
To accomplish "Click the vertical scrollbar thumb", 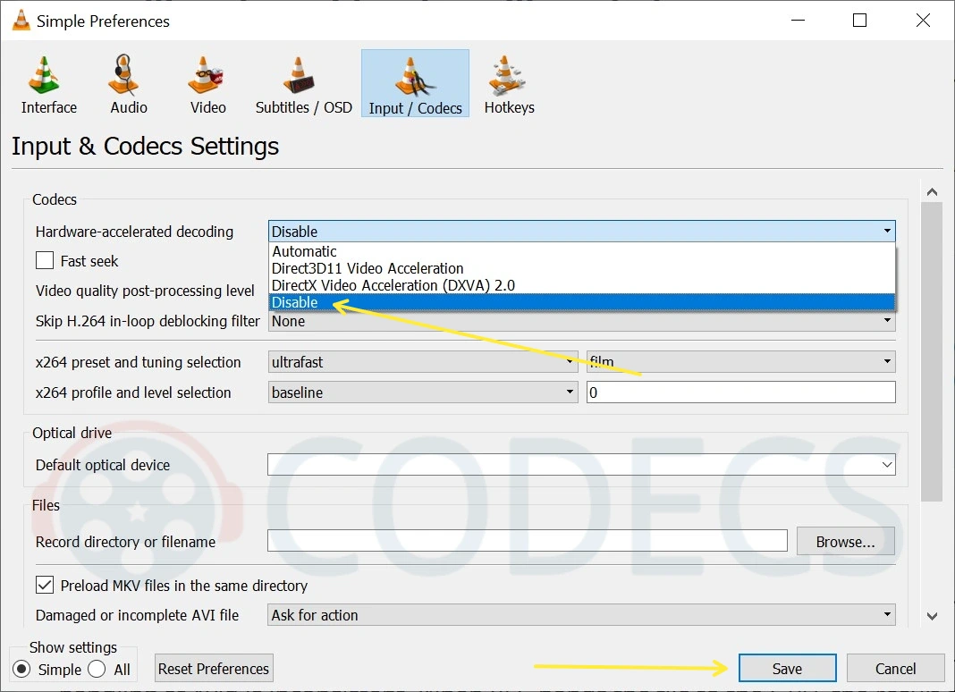I will point(932,351).
